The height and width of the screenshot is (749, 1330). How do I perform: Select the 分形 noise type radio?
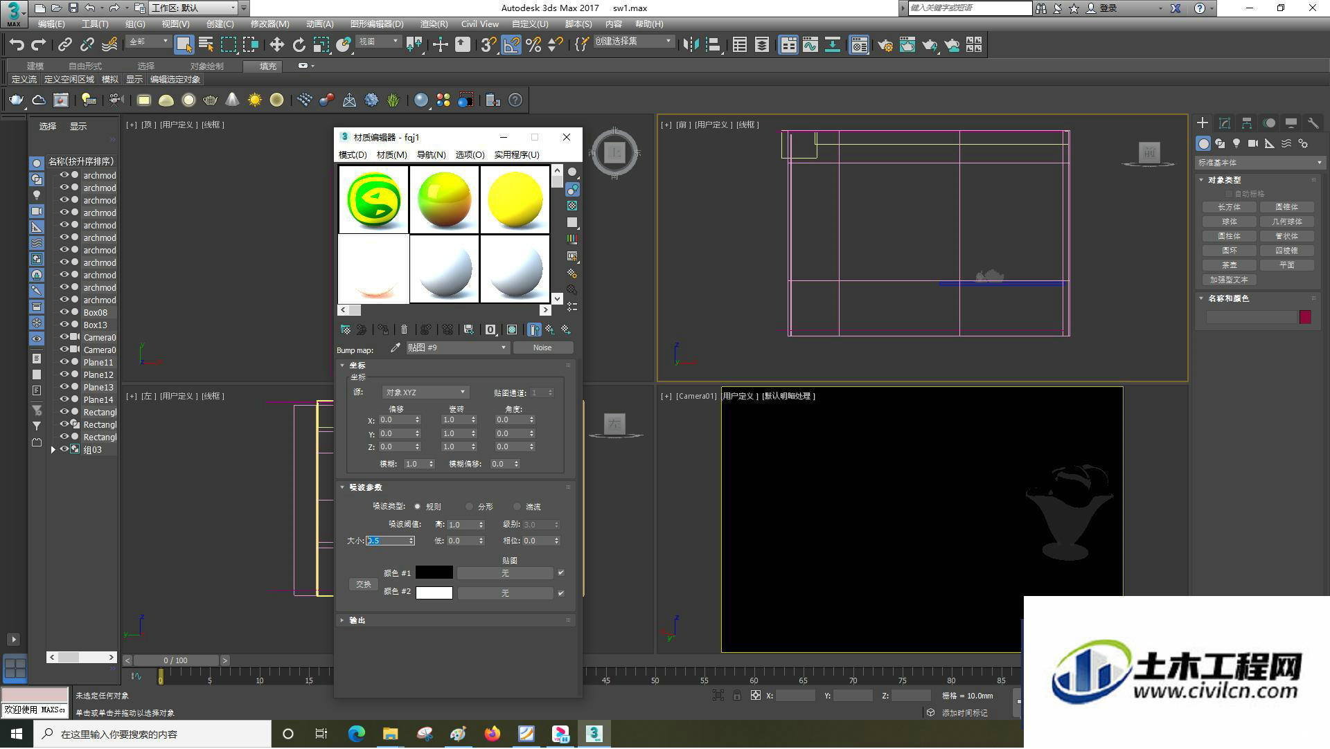click(x=470, y=507)
